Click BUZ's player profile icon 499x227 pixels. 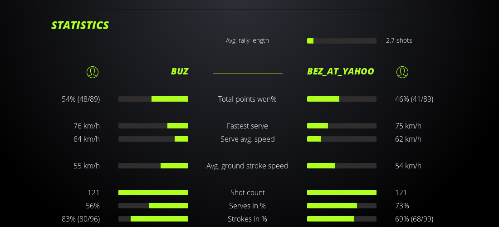92,72
